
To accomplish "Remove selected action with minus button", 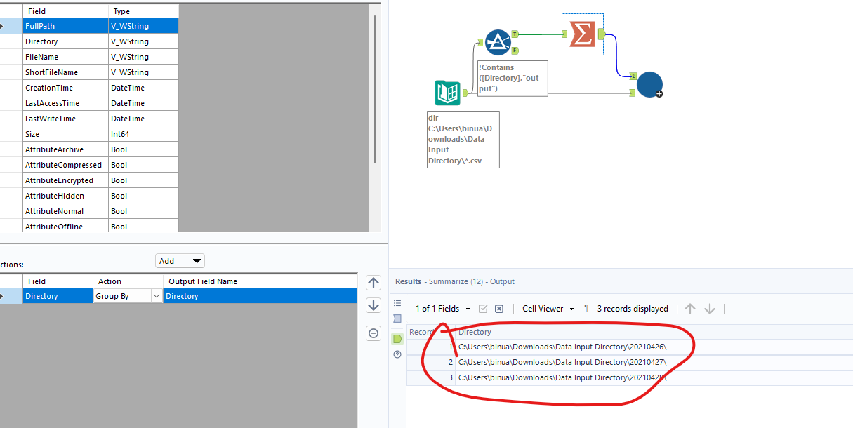I will pos(373,333).
